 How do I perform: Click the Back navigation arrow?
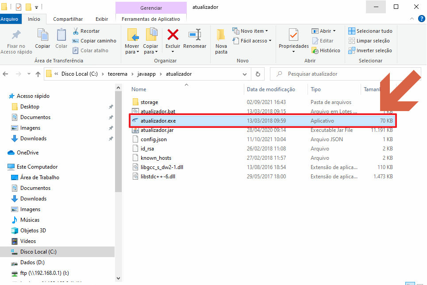tap(5, 74)
